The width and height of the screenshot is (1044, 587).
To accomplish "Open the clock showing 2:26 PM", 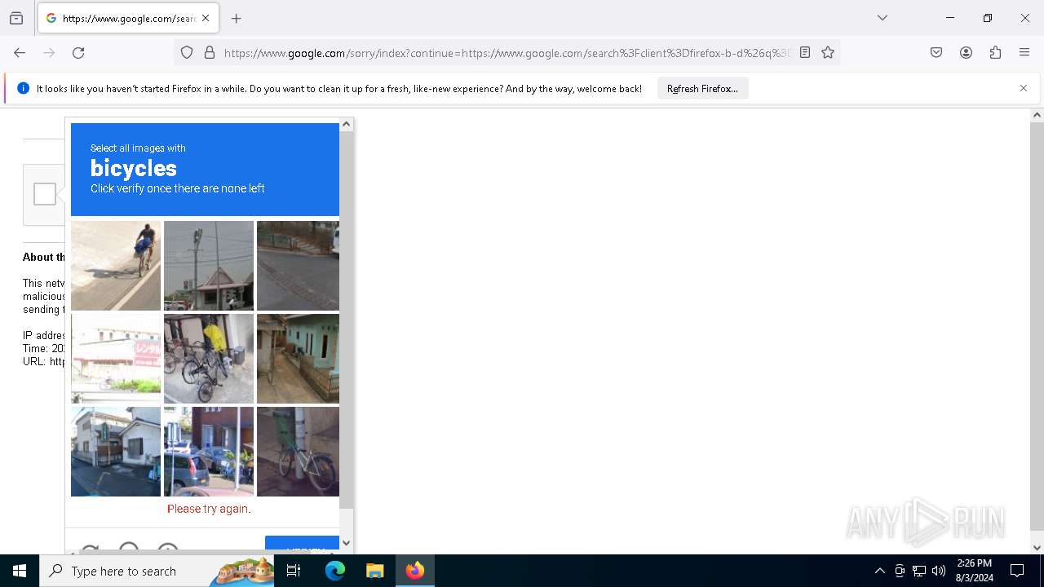I will 975,571.
